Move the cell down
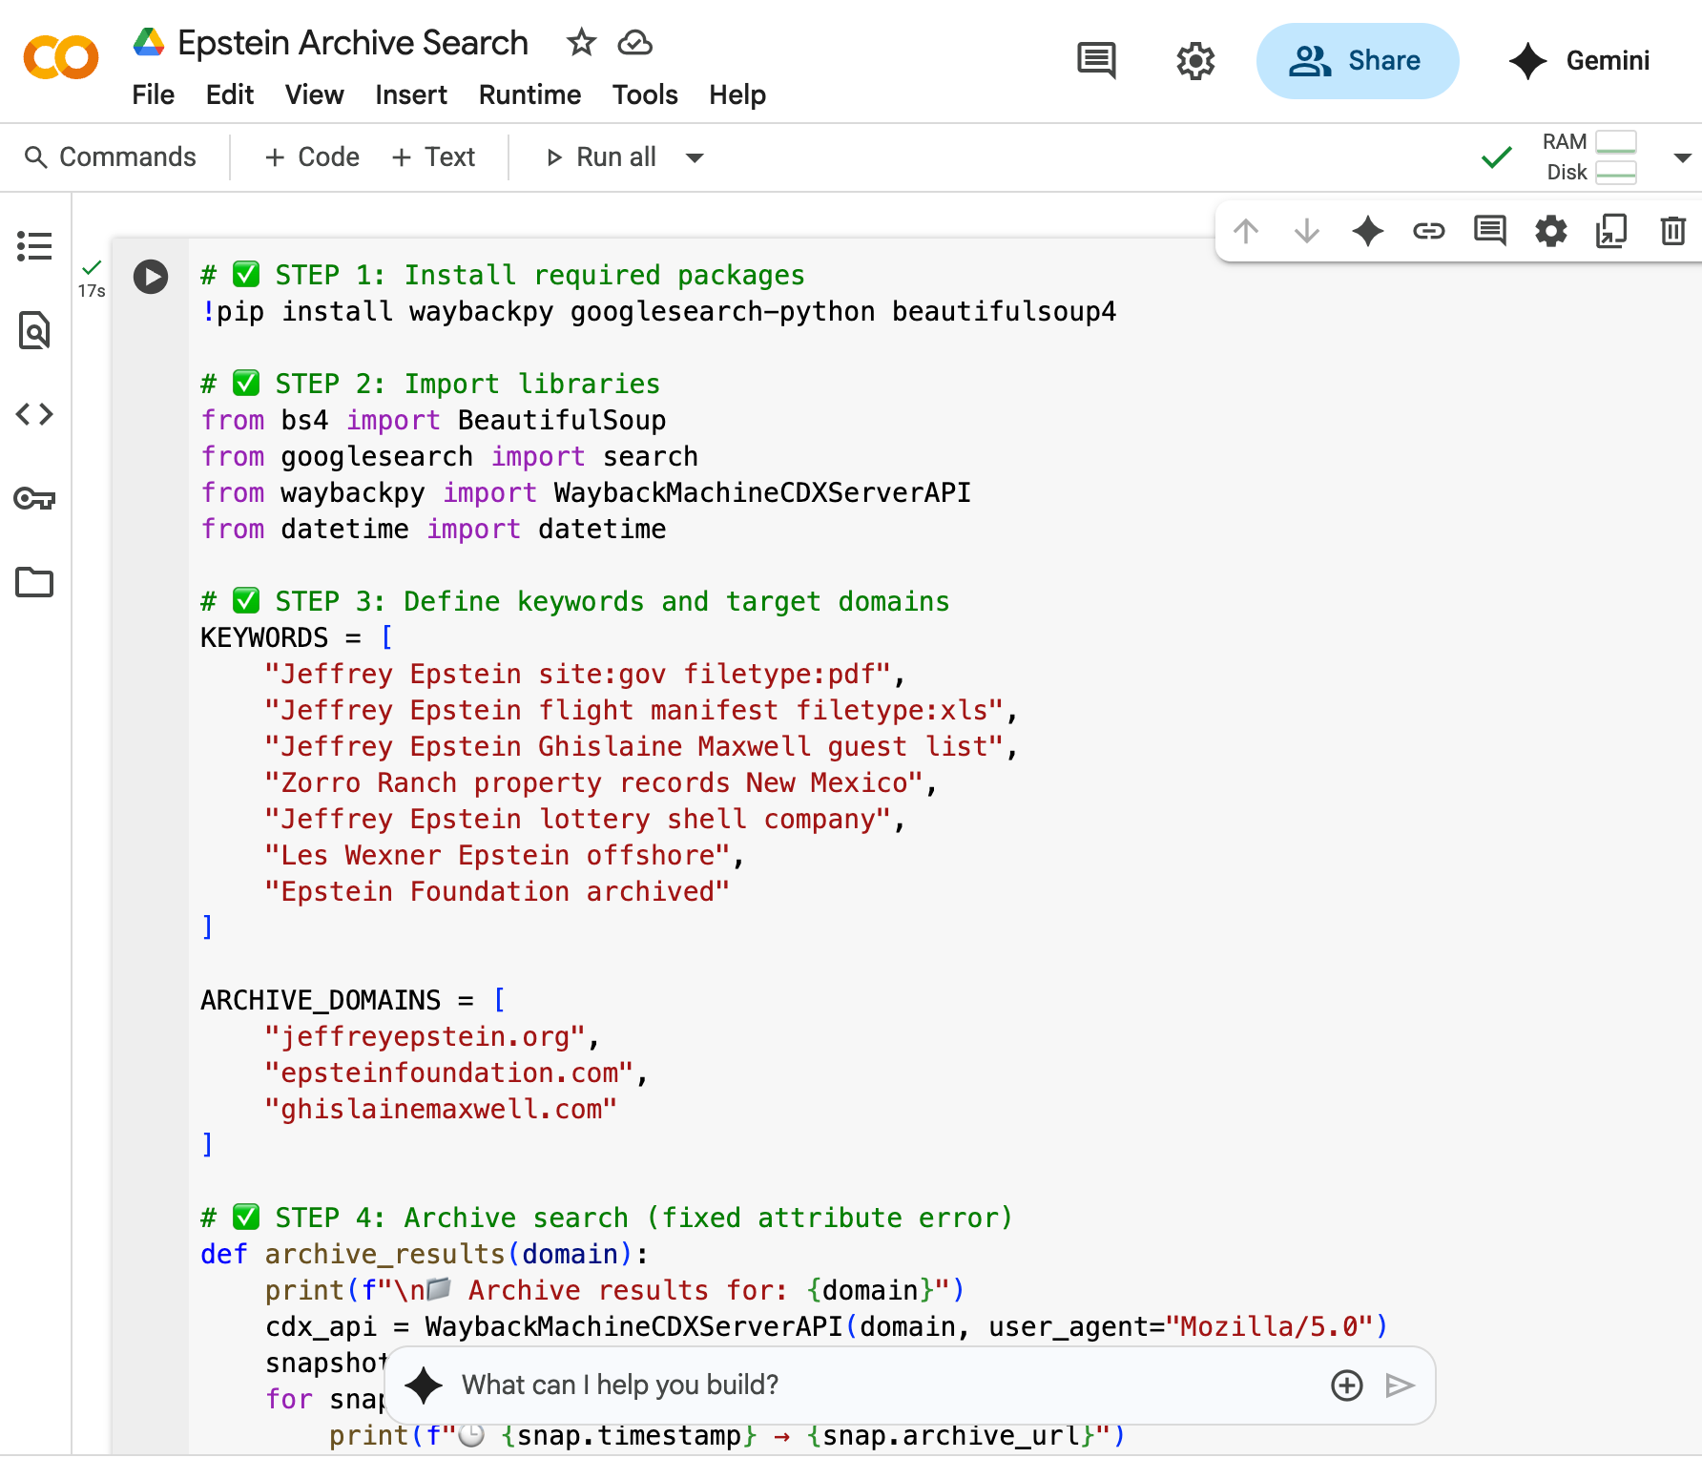The height and width of the screenshot is (1458, 1702). (x=1307, y=231)
